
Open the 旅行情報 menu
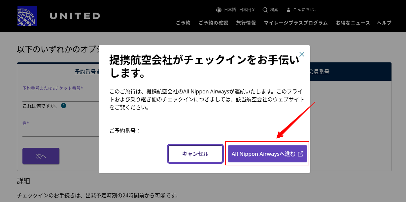(246, 23)
